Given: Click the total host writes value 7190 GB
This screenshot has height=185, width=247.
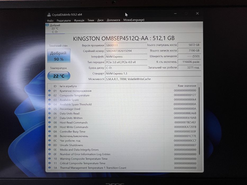Looking at the screenshot, I should [x=189, y=50].
